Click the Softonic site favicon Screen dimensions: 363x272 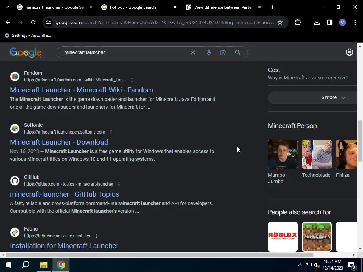[x=15, y=128]
